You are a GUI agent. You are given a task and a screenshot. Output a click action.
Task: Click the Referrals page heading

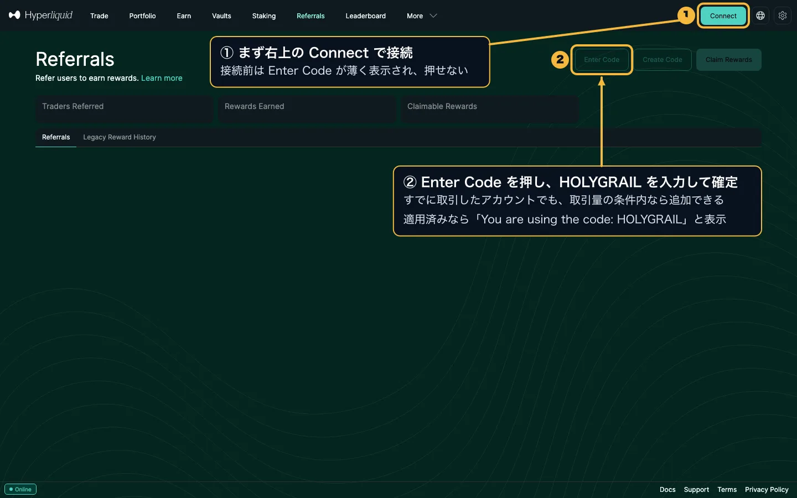75,59
